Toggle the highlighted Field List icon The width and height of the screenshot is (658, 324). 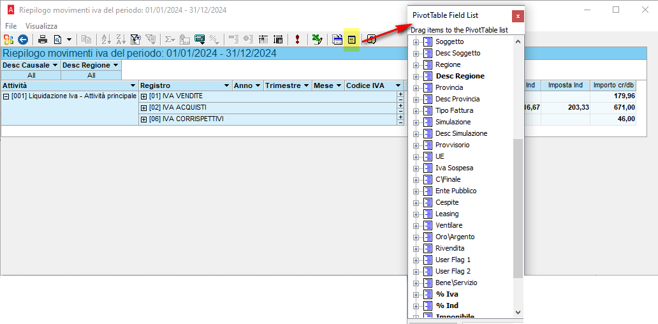pos(352,40)
